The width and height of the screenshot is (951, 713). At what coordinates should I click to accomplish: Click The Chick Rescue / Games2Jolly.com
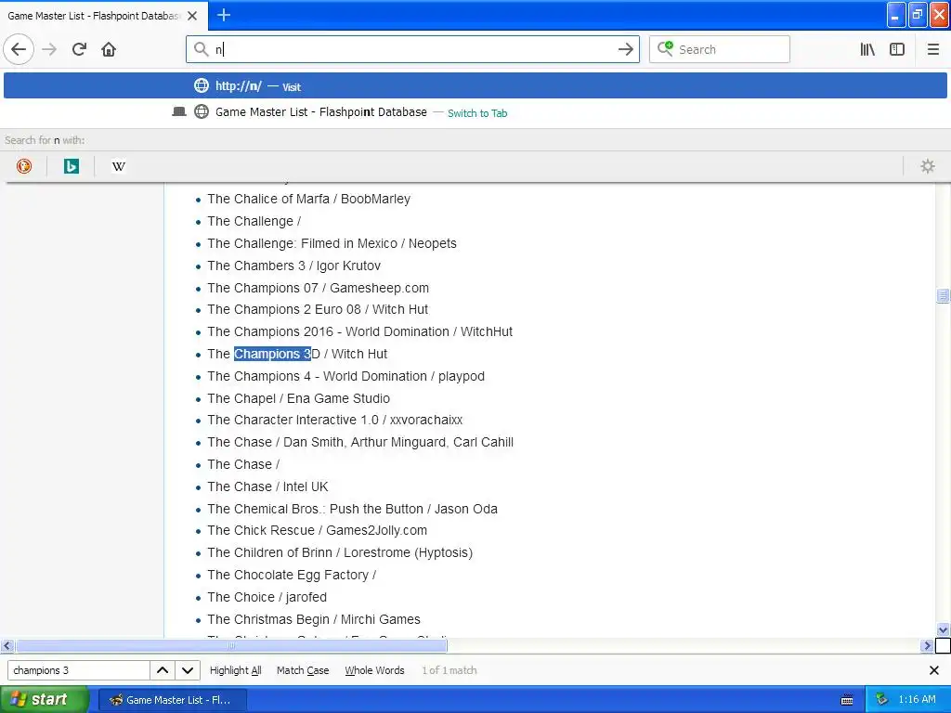pos(318,530)
